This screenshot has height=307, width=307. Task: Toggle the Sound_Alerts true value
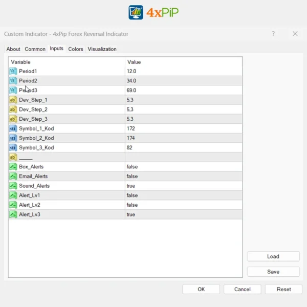(131, 186)
